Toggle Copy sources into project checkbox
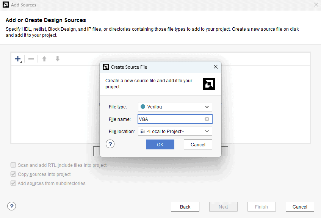Viewport: 321px width, 218px height. (x=14, y=174)
